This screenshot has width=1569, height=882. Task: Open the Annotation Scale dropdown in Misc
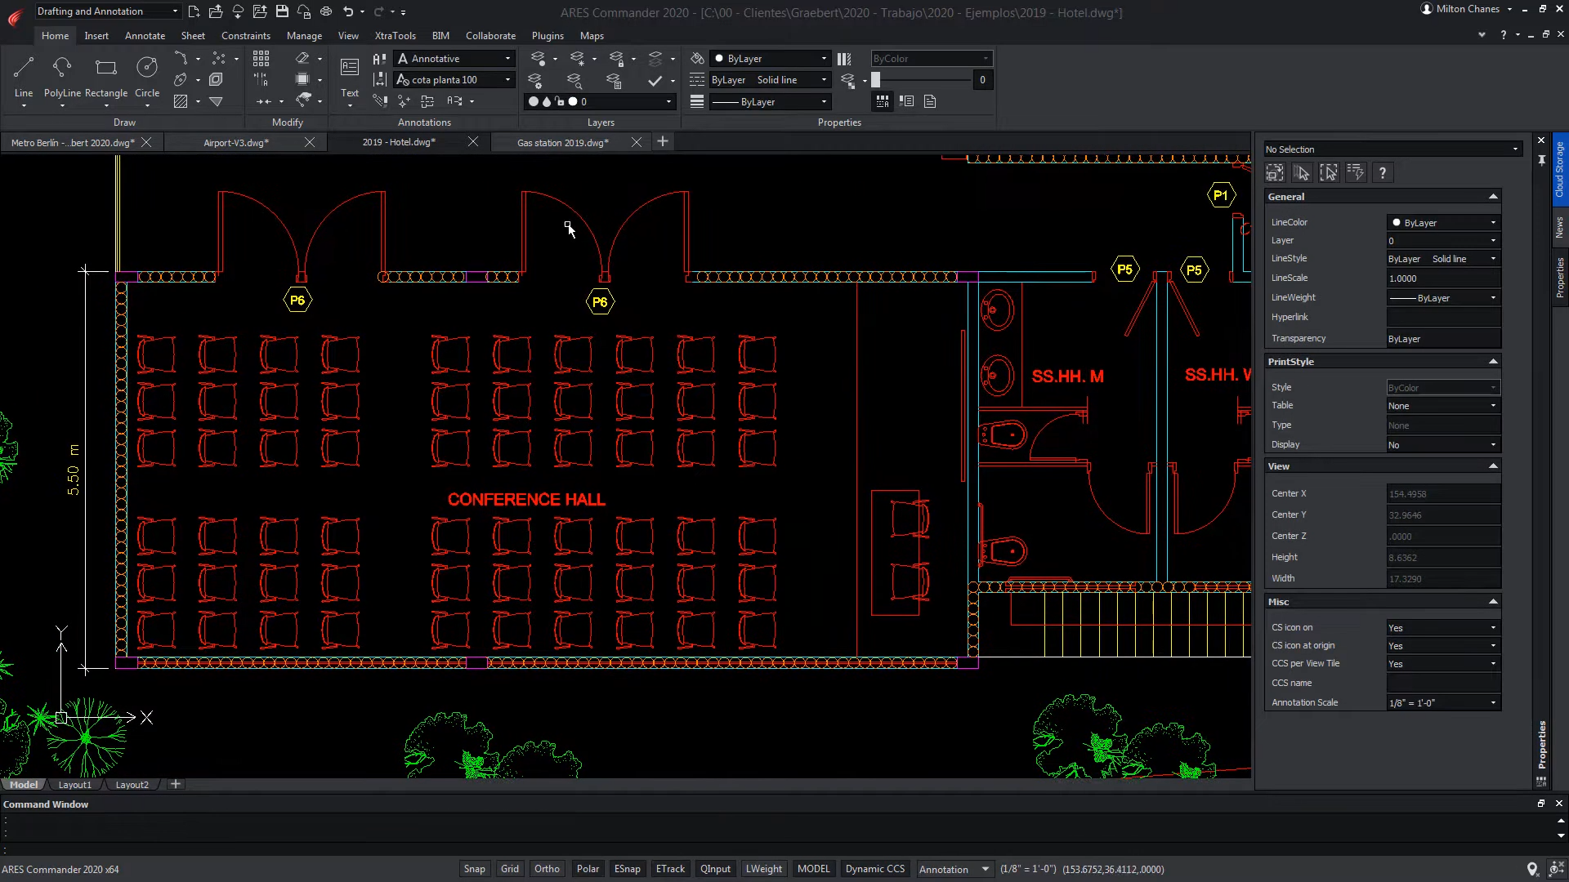pos(1443,703)
